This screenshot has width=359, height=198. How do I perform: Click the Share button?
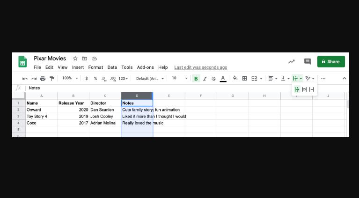click(331, 62)
